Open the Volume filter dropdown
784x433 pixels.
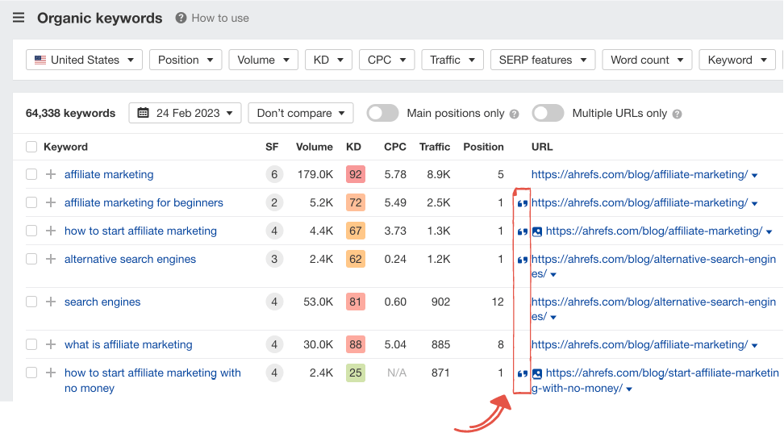click(x=264, y=60)
